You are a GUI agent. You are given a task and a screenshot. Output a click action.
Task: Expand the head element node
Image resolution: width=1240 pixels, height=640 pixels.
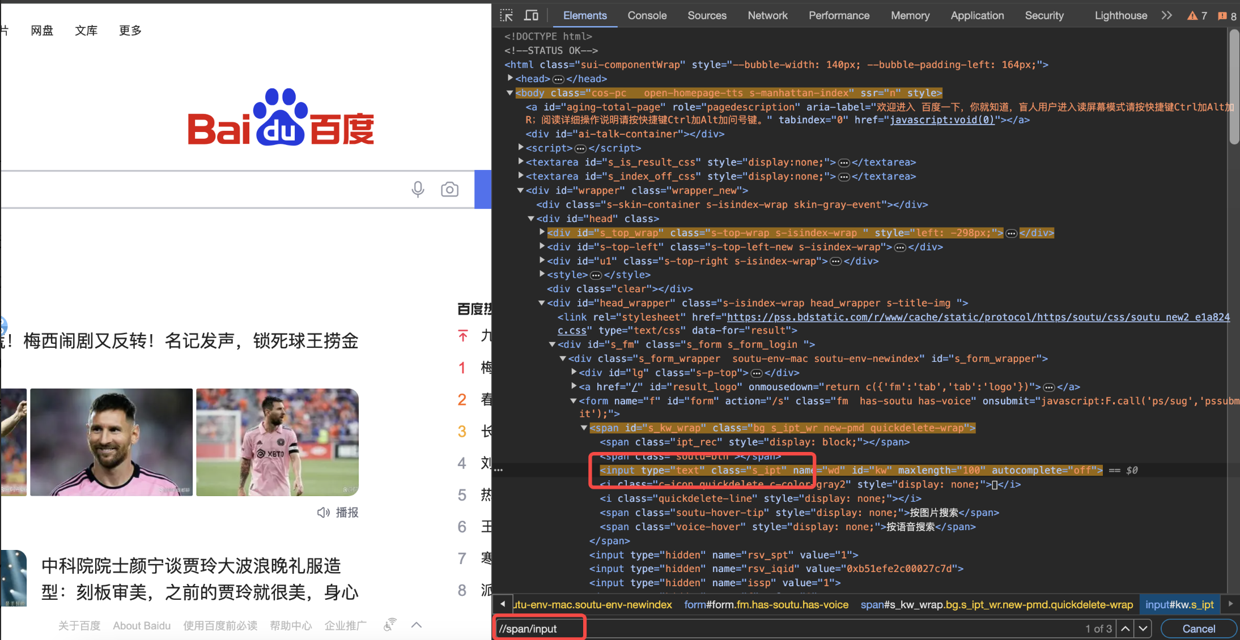click(x=510, y=78)
